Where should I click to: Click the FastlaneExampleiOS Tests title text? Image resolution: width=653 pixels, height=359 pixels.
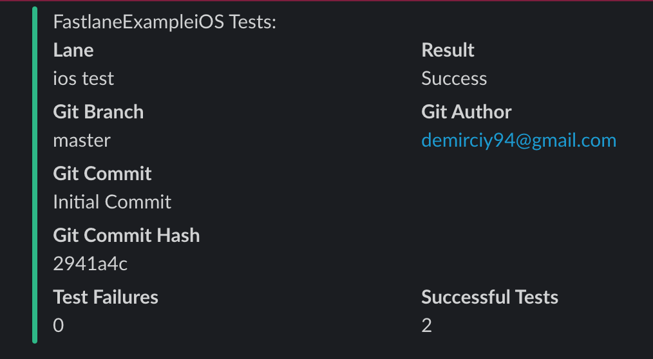click(164, 22)
